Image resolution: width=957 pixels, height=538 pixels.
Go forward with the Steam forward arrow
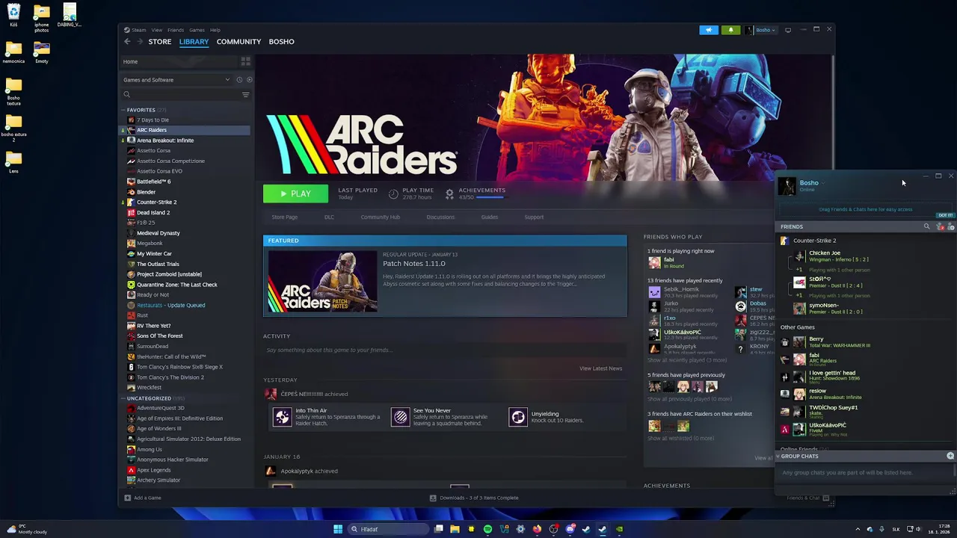(x=139, y=42)
